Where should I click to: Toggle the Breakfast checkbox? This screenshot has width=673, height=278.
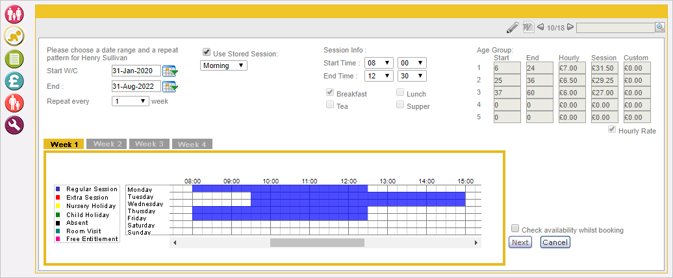(330, 92)
